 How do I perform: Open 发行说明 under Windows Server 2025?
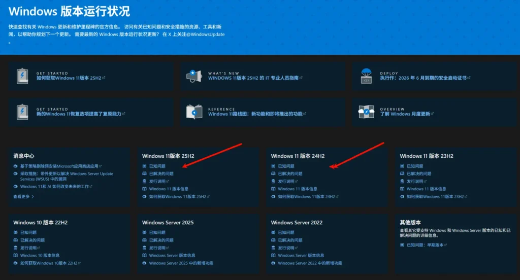pyautogui.click(x=158, y=248)
